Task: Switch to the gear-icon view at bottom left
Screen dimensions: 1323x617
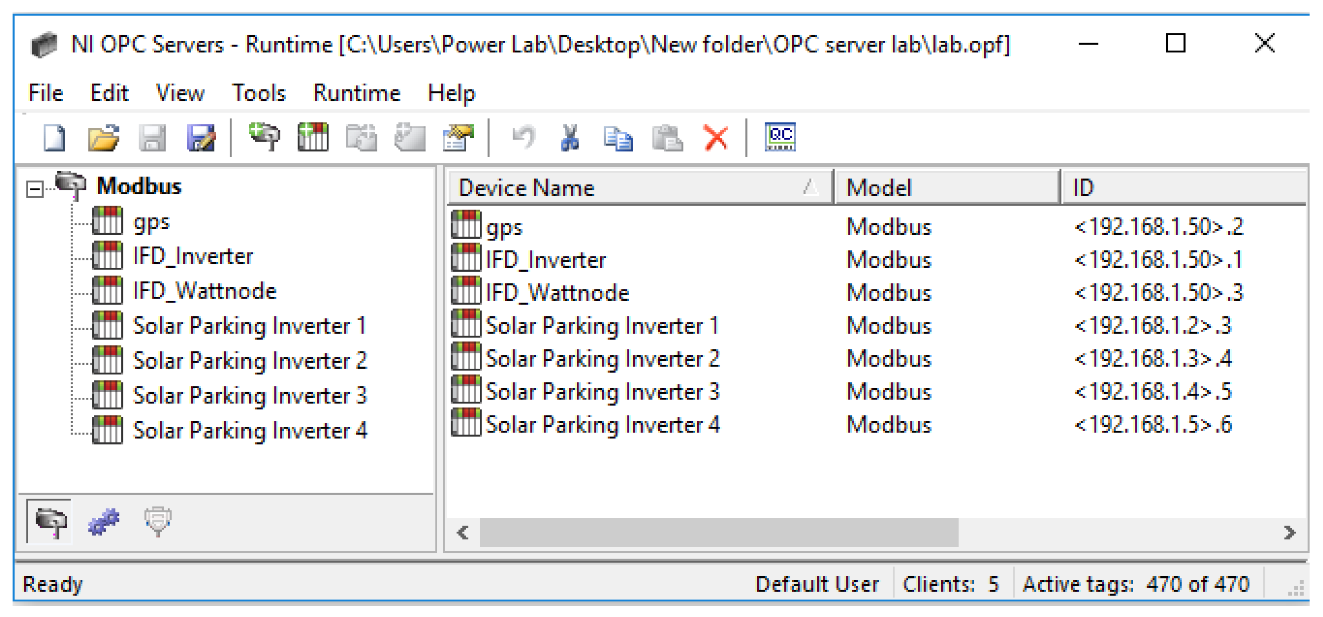Action: pos(104,522)
